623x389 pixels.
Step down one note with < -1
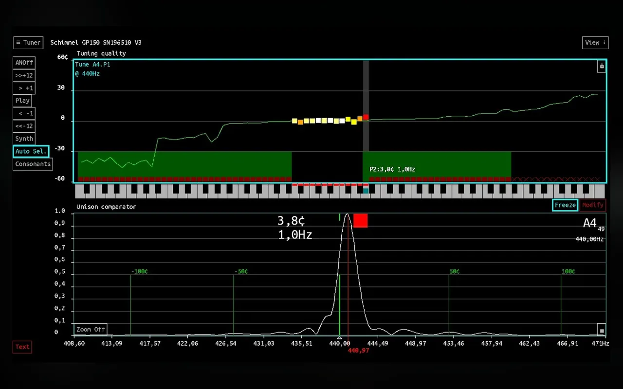click(x=24, y=113)
